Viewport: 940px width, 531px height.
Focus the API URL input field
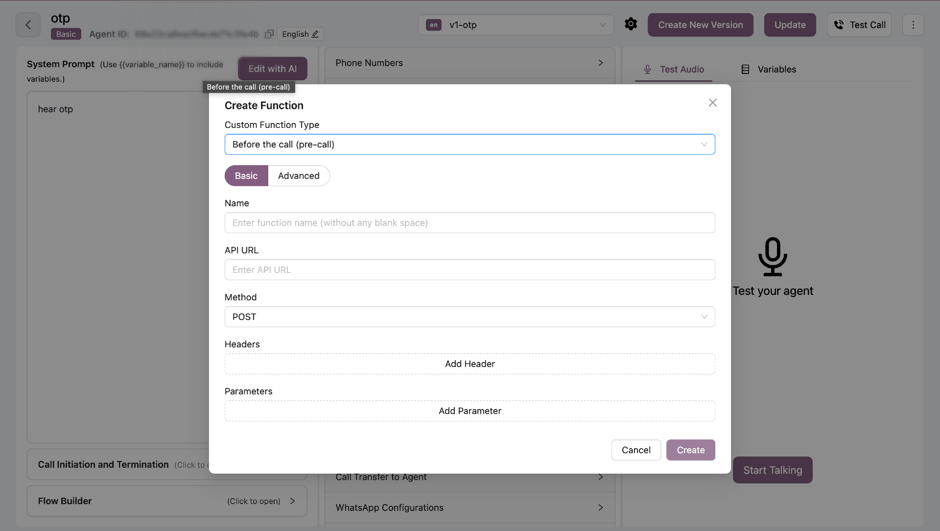(470, 270)
